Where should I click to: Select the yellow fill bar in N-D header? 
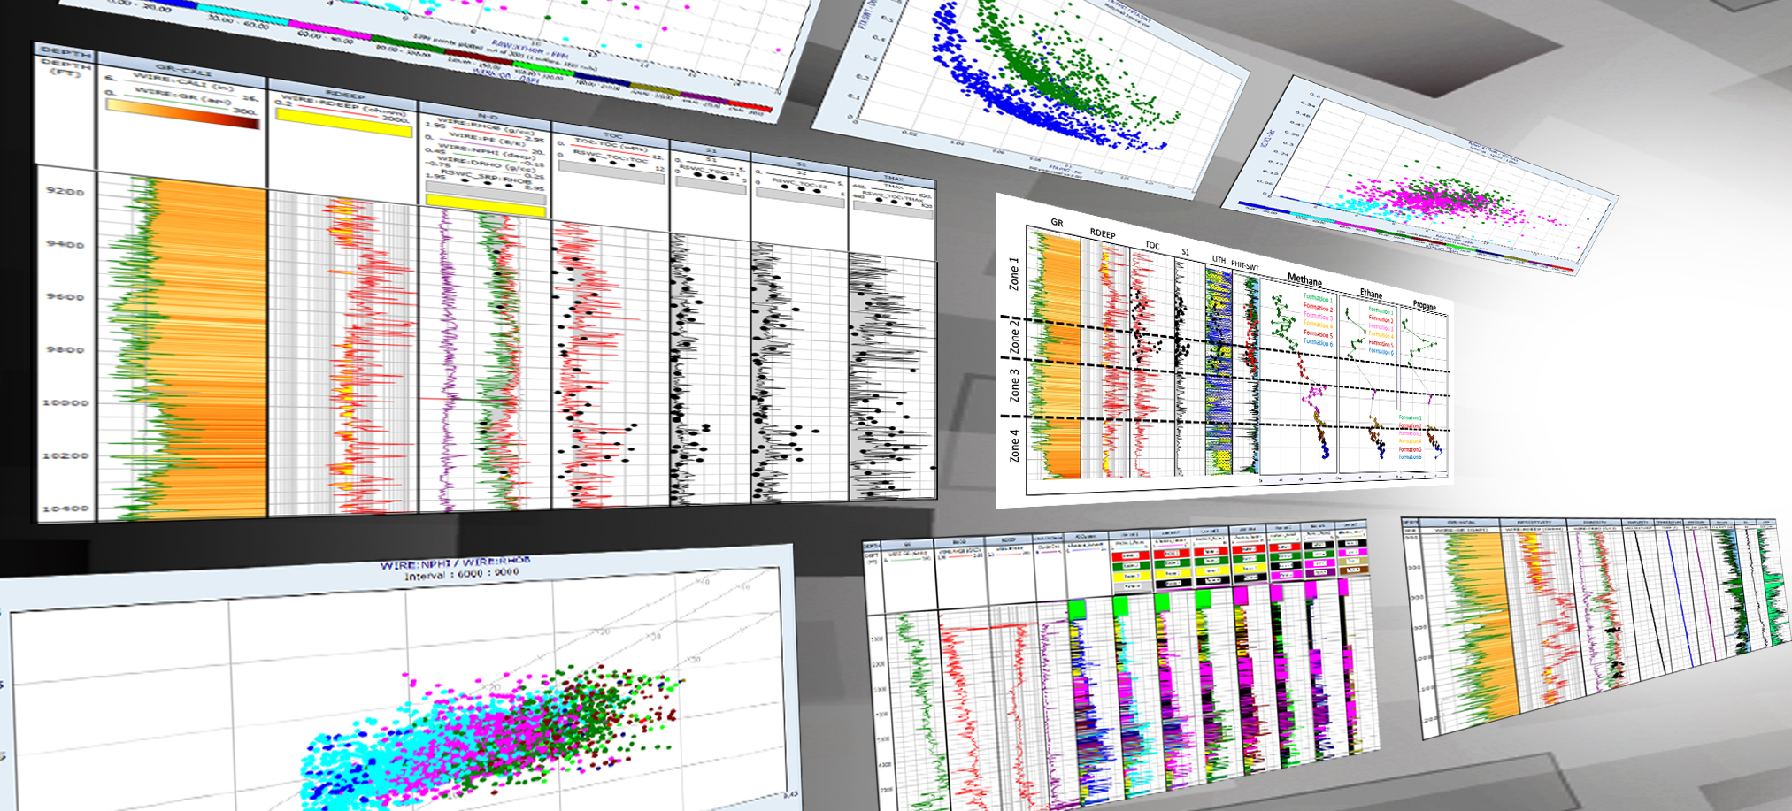[485, 203]
